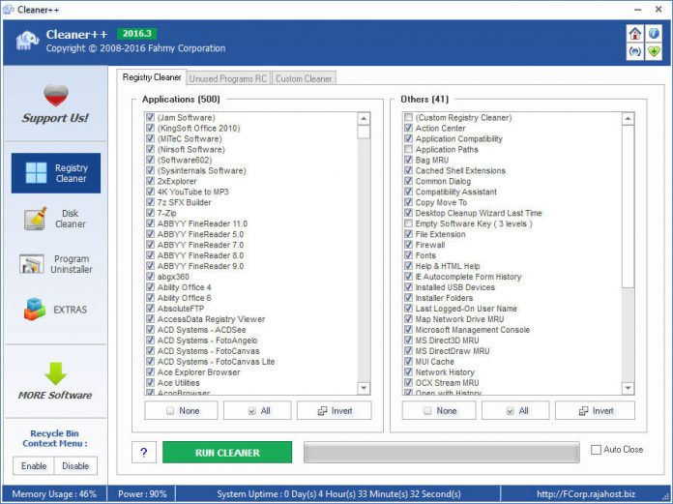Click Invert under the Applications list
Viewport: 673px width, 504px height.
pos(335,410)
